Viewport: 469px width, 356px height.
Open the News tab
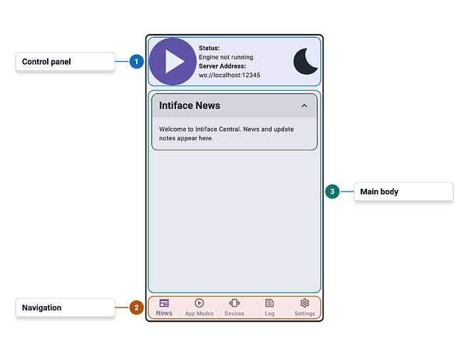point(164,308)
